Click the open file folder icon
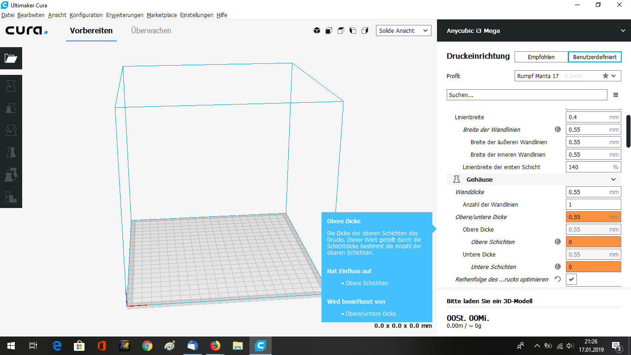 11,58
